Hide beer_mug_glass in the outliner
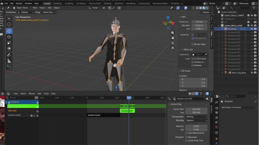 click(252, 73)
